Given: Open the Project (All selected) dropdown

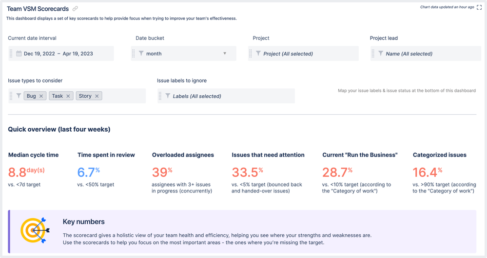Looking at the screenshot, I should (303, 53).
